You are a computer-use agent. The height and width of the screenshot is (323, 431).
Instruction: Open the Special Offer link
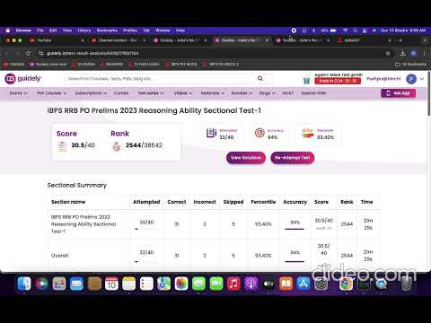pos(313,93)
